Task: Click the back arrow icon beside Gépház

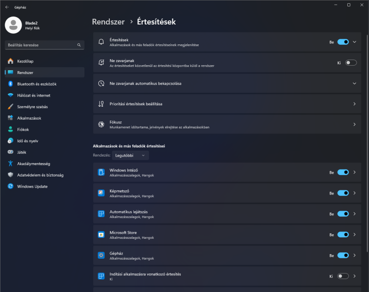Action: tap(7, 7)
